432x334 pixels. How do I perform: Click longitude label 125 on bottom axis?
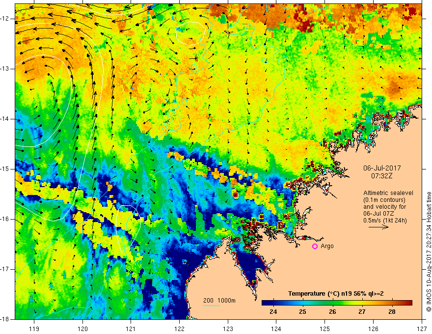tap(325, 329)
